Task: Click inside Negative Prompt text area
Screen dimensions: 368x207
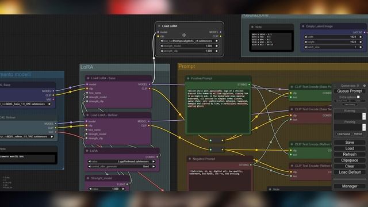Action: pos(220,179)
